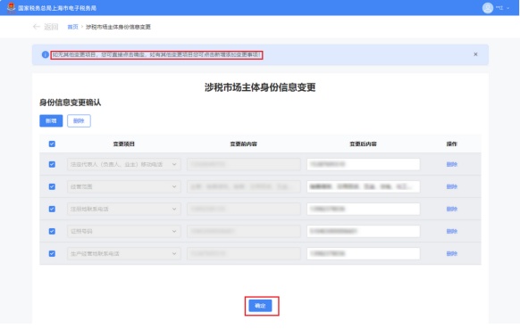Click the tax bureau emblem logo
Screen dimensions: 520x329
point(12,7)
